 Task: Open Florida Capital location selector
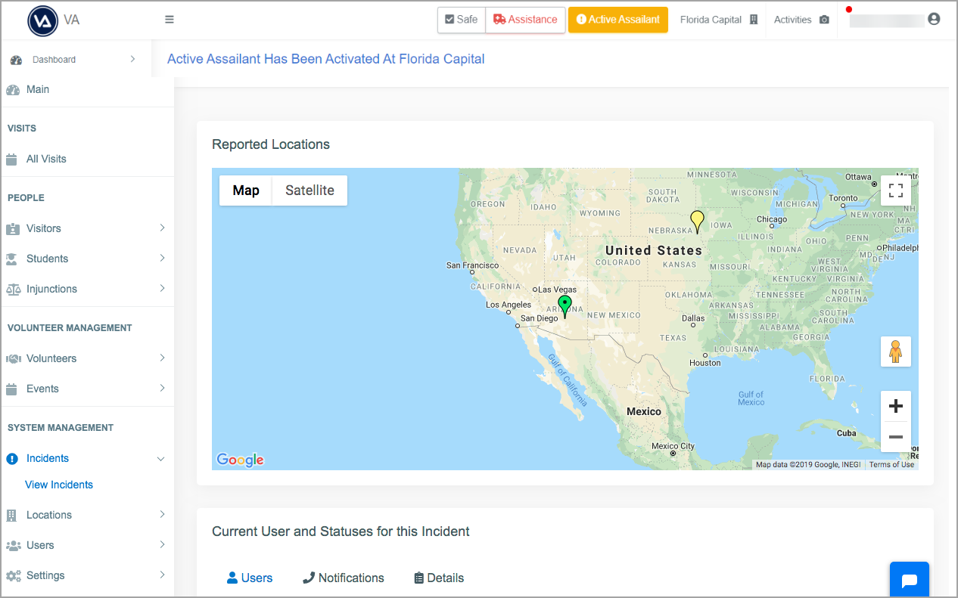pyautogui.click(x=718, y=20)
